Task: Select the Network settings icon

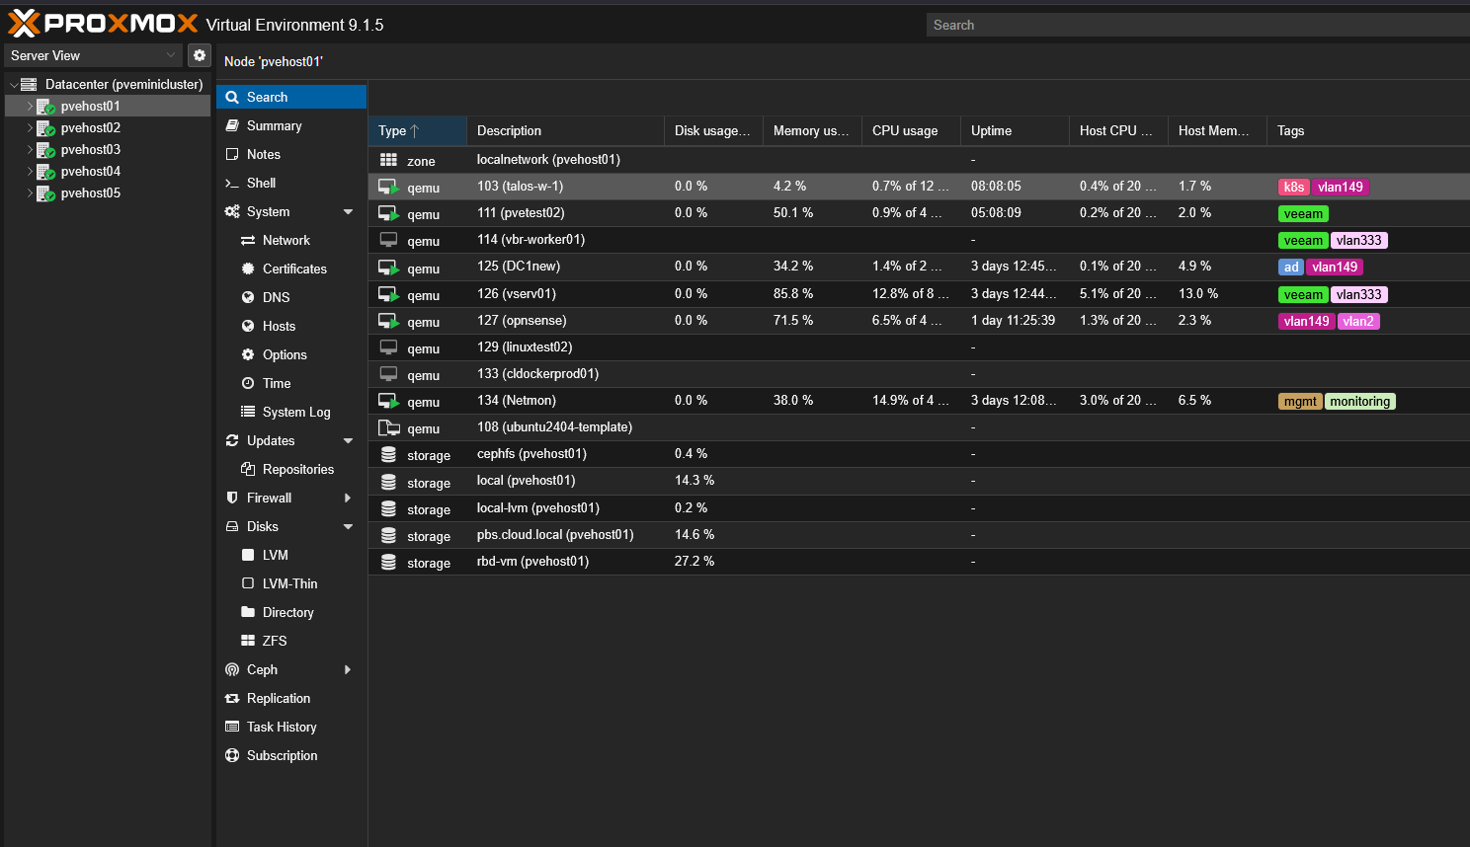Action: 286,240
